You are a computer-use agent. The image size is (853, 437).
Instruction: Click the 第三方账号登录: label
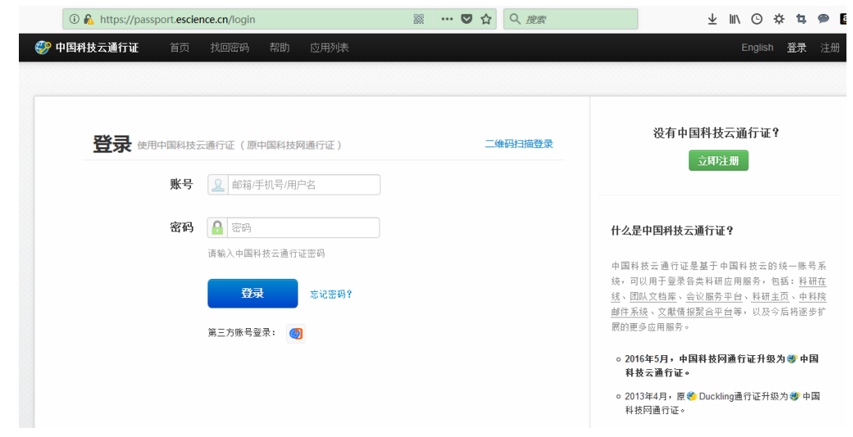click(x=242, y=332)
